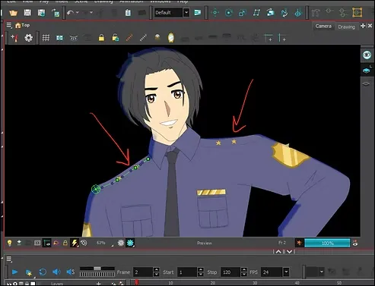Collapse the view with the up chevron
Viewport: 375px width, 286px height.
[x=278, y=252]
